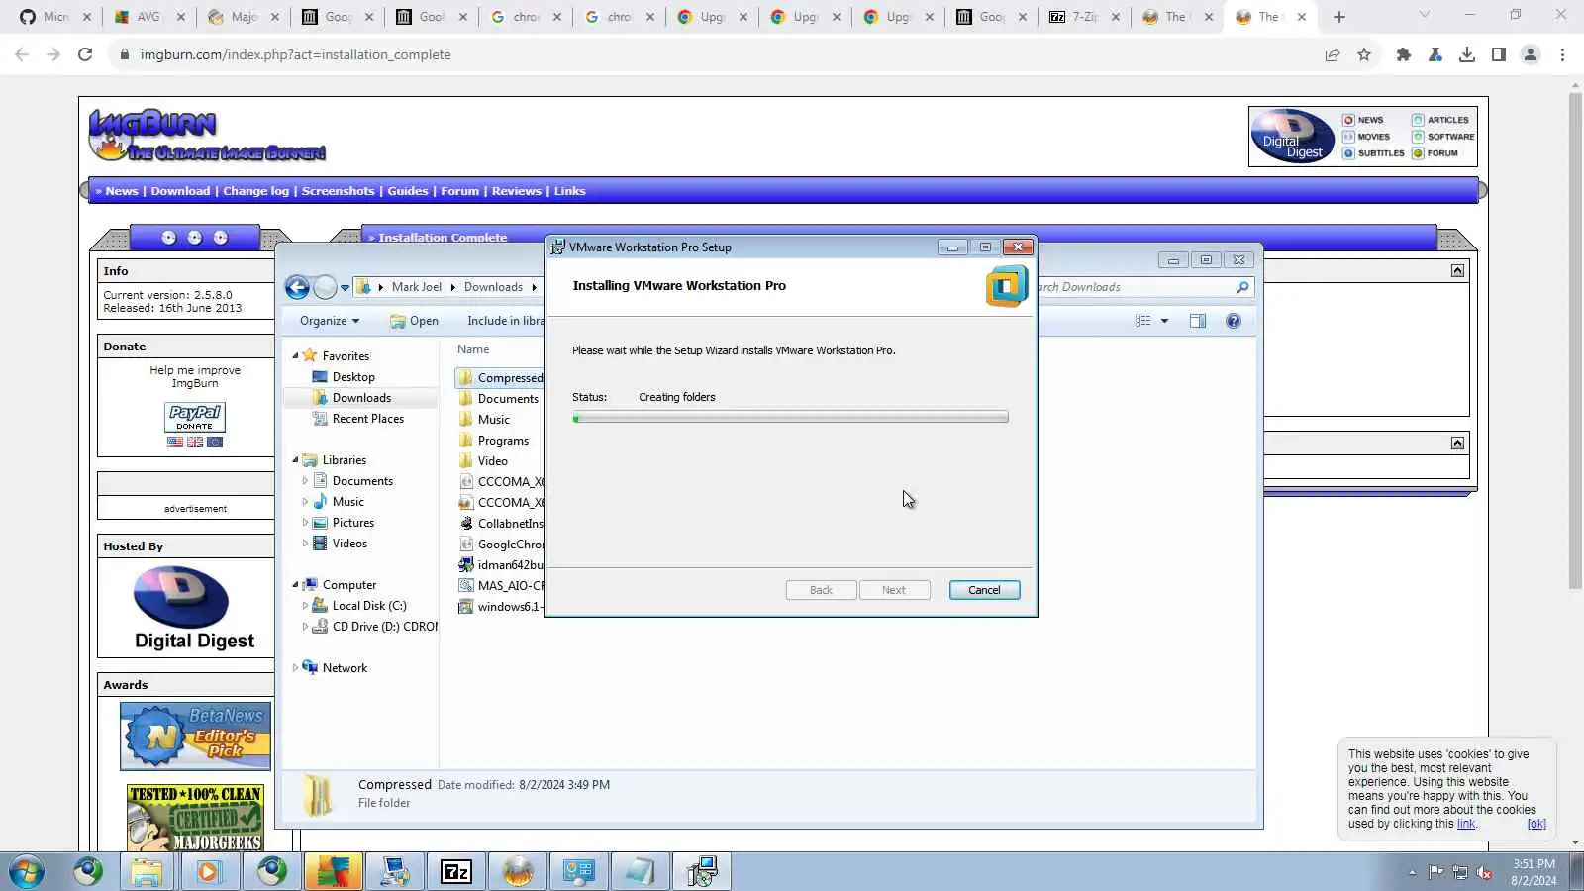
Task: Select Local Disk (C:) in the navigation pane
Action: [x=369, y=606]
